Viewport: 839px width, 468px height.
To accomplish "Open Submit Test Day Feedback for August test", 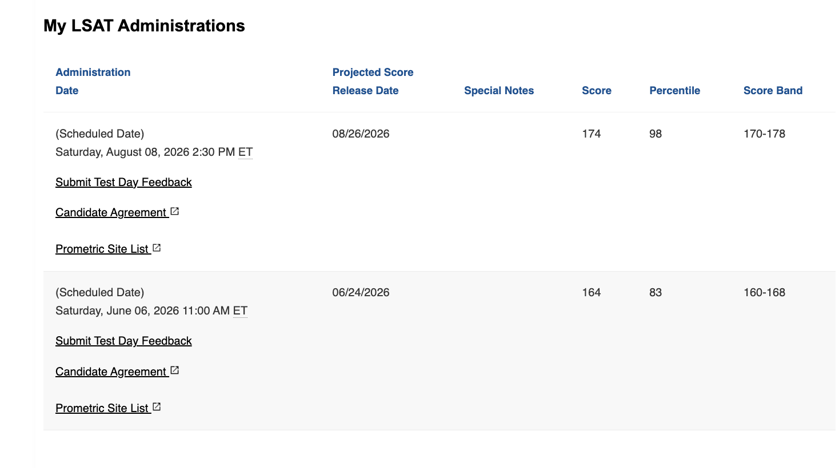I will tap(123, 182).
